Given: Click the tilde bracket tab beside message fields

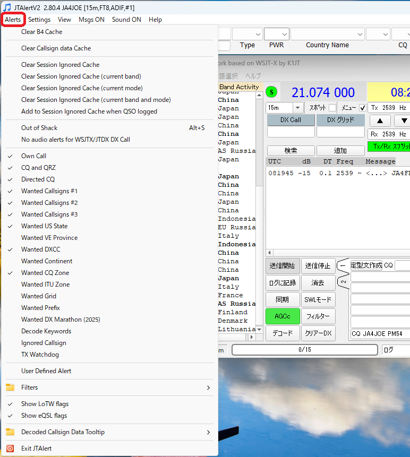Looking at the screenshot, I should [x=343, y=282].
